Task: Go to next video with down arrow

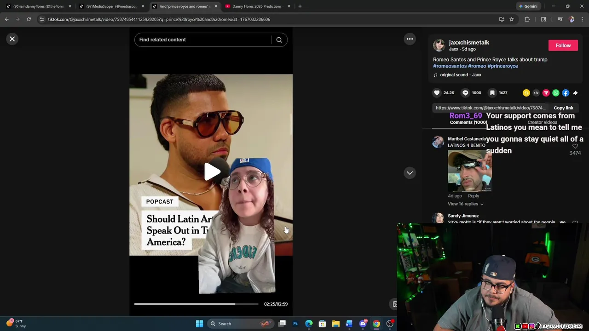Action: [x=410, y=173]
